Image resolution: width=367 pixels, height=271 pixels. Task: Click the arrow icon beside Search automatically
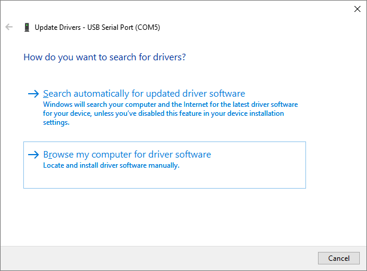[33, 94]
